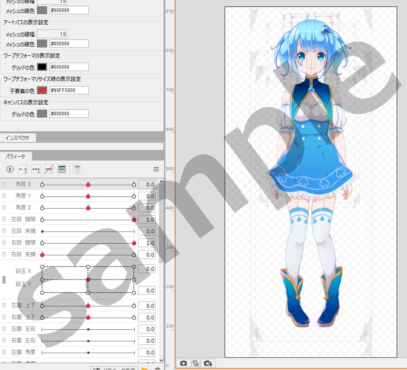Click red key point on 角度 Y slider
The width and height of the screenshot is (407, 370).
click(88, 196)
